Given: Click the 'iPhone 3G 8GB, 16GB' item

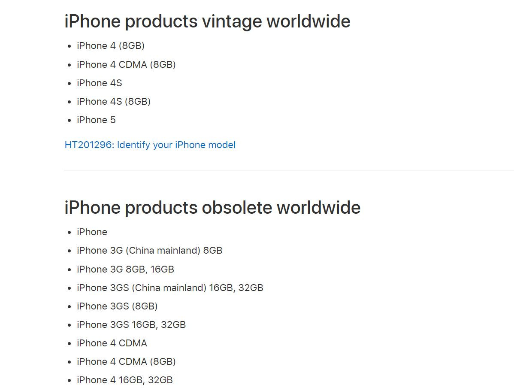Looking at the screenshot, I should pyautogui.click(x=125, y=269).
